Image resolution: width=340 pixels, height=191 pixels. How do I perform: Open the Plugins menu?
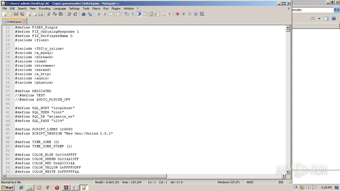[116, 8]
